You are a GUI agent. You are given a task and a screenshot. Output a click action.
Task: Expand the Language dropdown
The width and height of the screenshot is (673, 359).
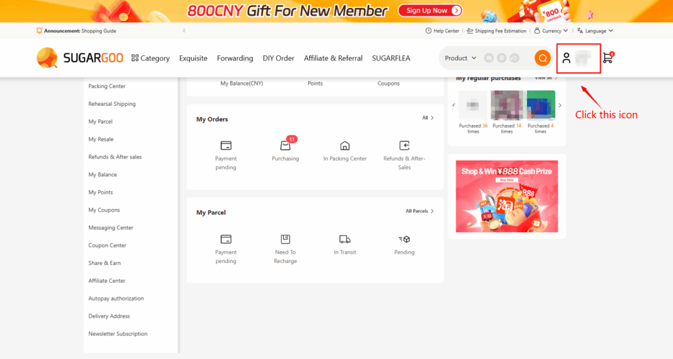click(x=595, y=31)
